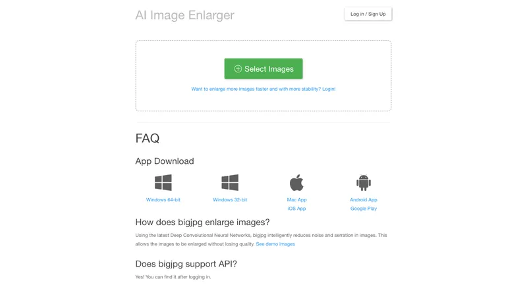Follow the 'Want to enlarge more images faster' login link
The height and width of the screenshot is (285, 527).
(x=263, y=89)
